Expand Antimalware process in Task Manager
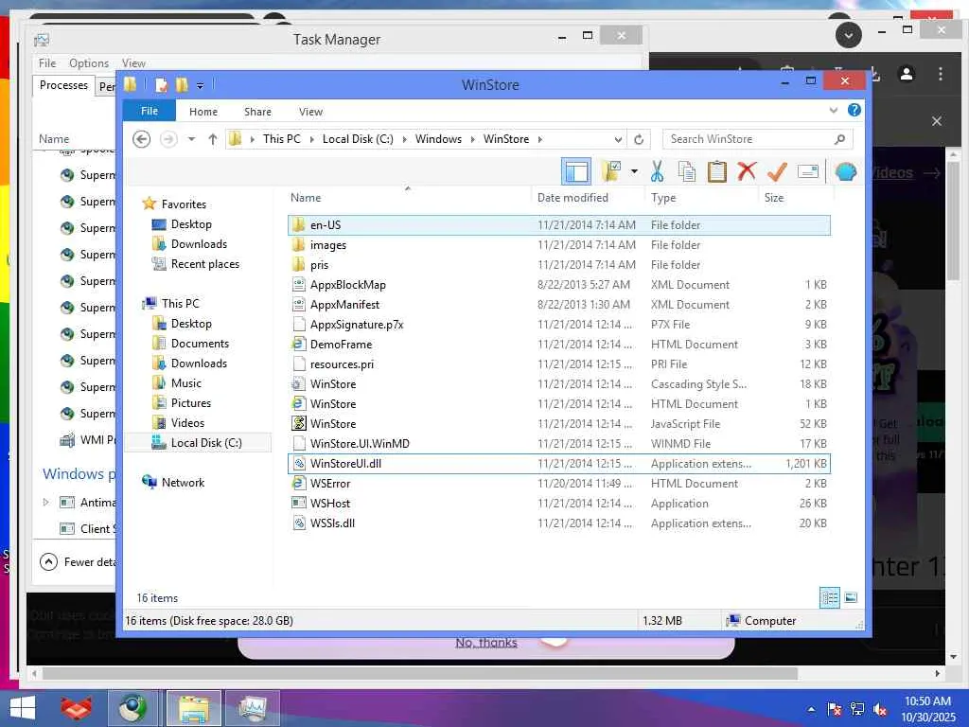Screen dimensions: 969x727 coord(45,502)
